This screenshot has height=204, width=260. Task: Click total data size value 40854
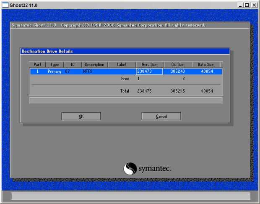coord(207,91)
